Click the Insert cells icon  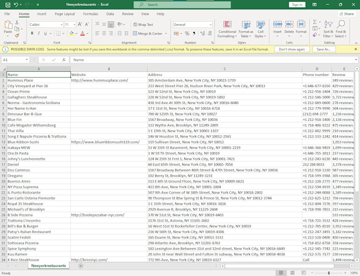[x=277, y=24]
